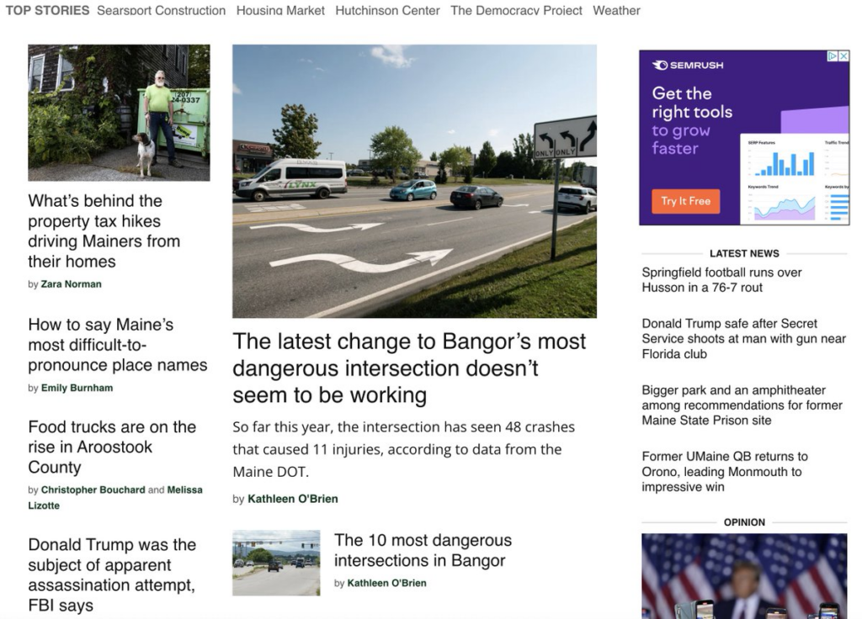Click the large Bangor intersection photo
The height and width of the screenshot is (619, 862).
pos(414,181)
